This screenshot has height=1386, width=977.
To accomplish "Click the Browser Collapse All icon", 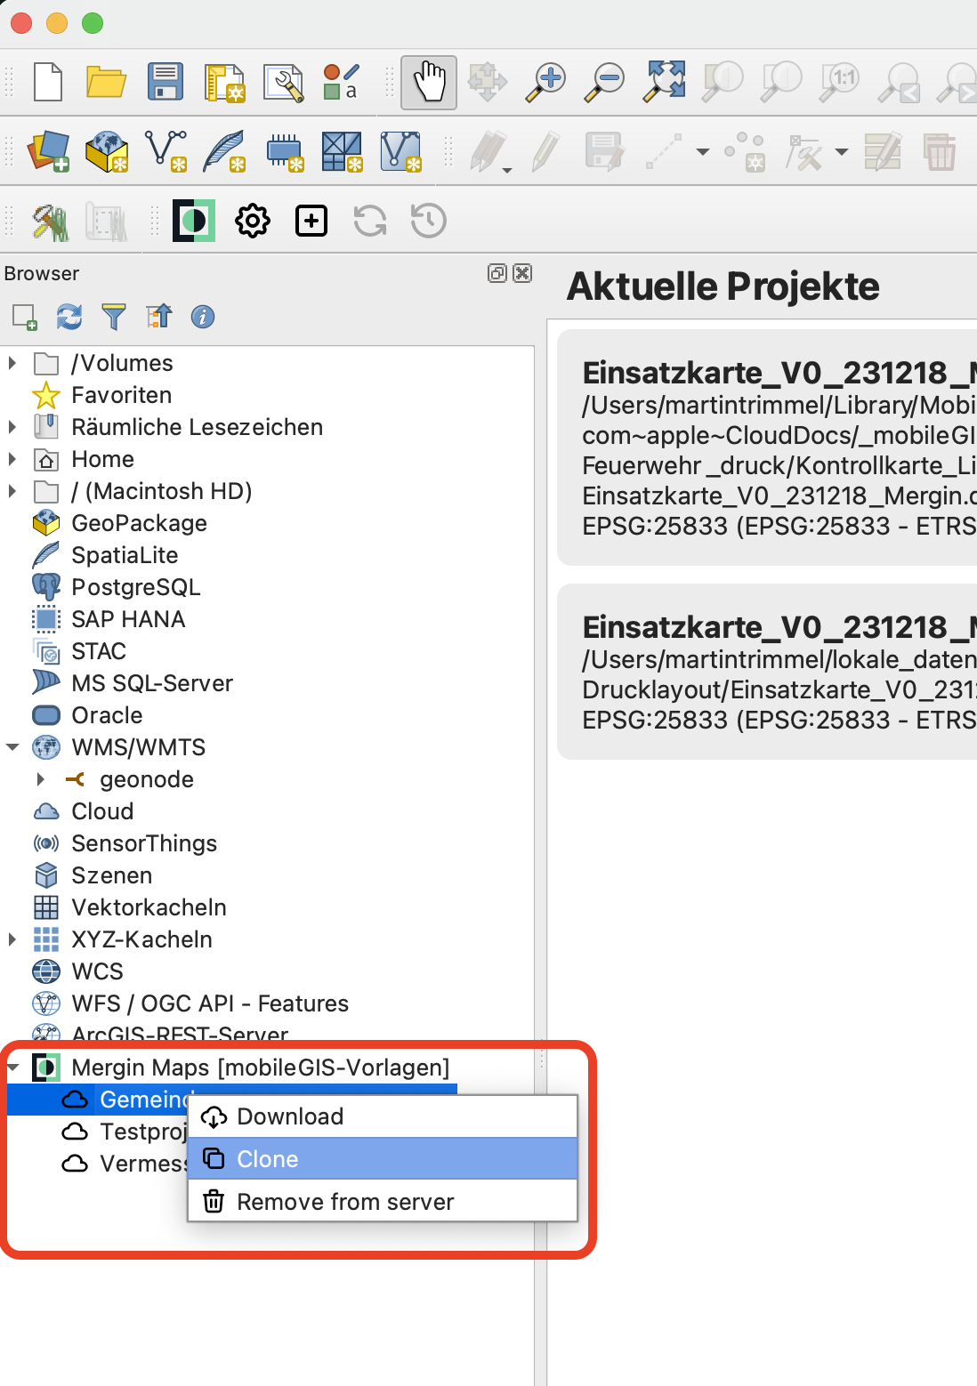I will [x=158, y=317].
